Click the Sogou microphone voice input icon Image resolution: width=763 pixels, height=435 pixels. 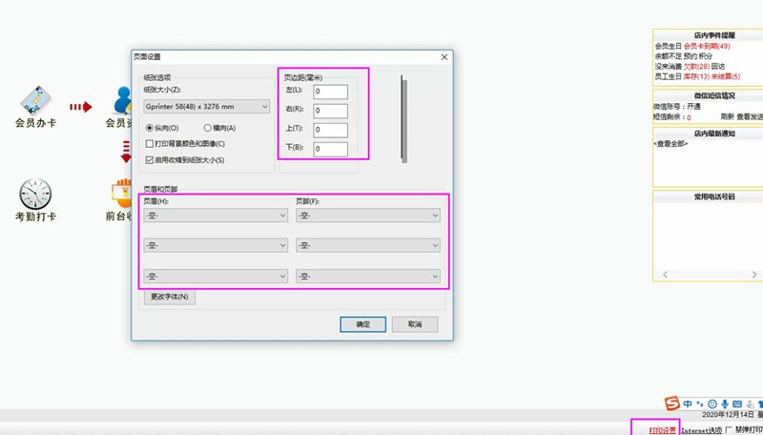click(x=725, y=403)
